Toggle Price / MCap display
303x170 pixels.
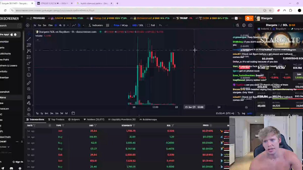[x=121, y=25]
